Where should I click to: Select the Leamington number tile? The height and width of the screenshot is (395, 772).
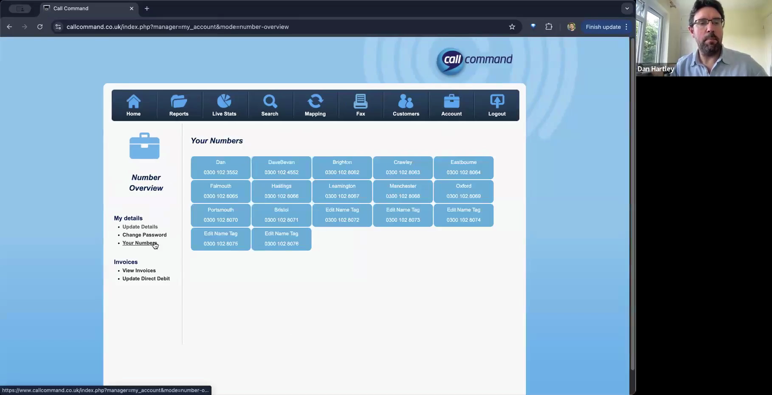click(x=342, y=191)
